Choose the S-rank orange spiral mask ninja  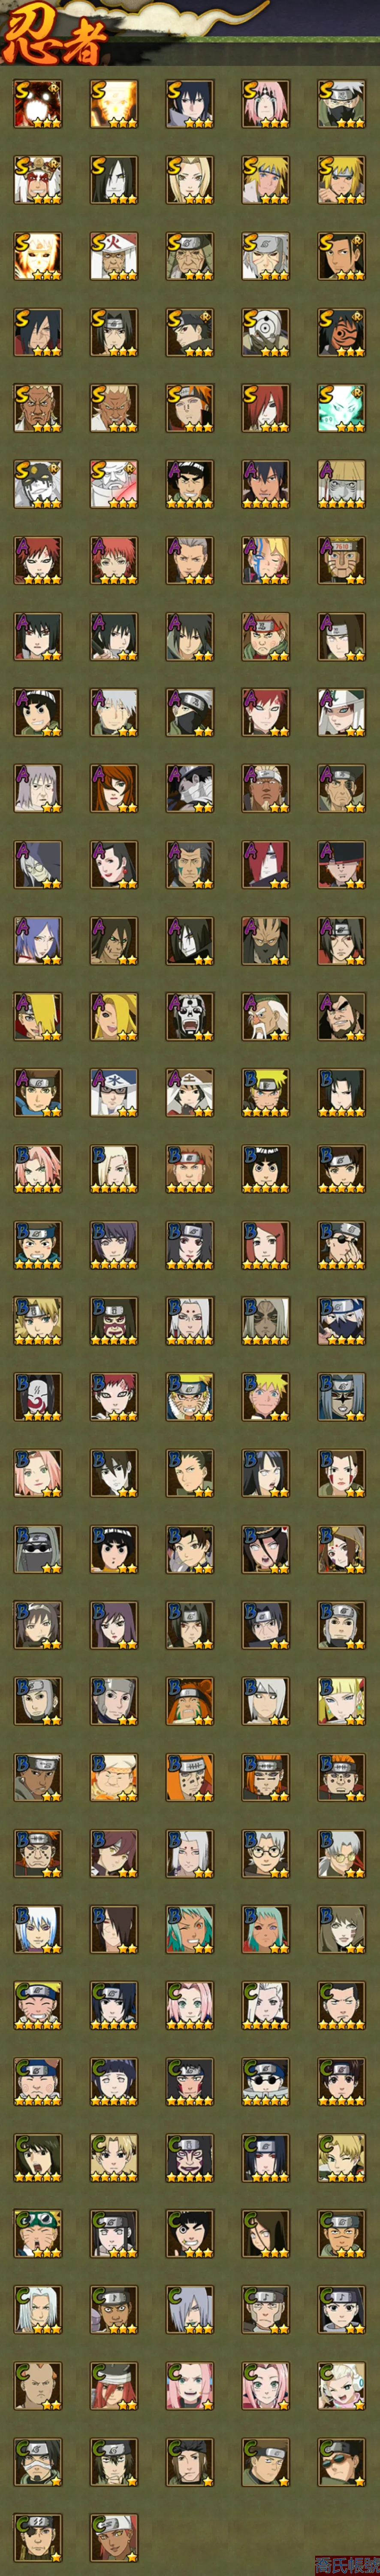pyautogui.click(x=341, y=332)
